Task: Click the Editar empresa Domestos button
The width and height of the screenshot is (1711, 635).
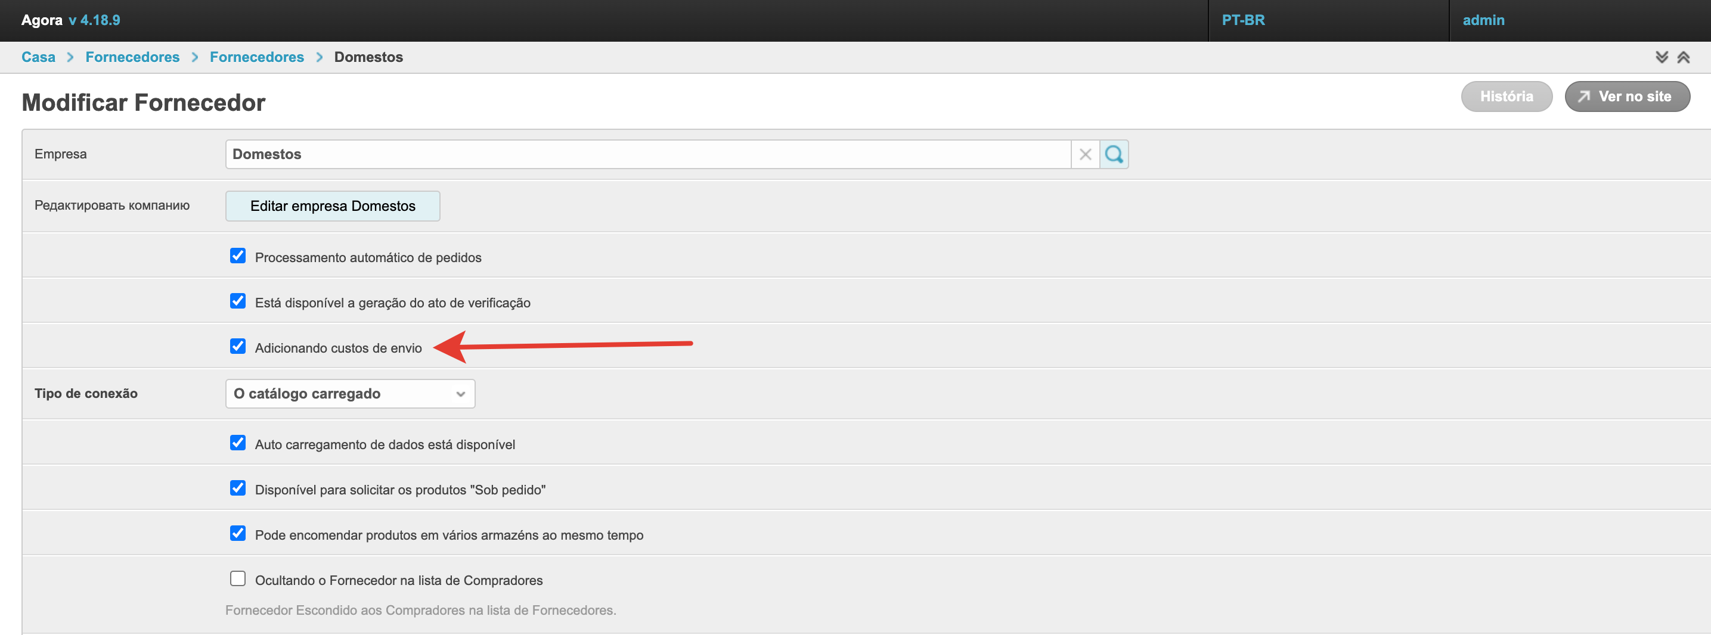Action: (332, 206)
